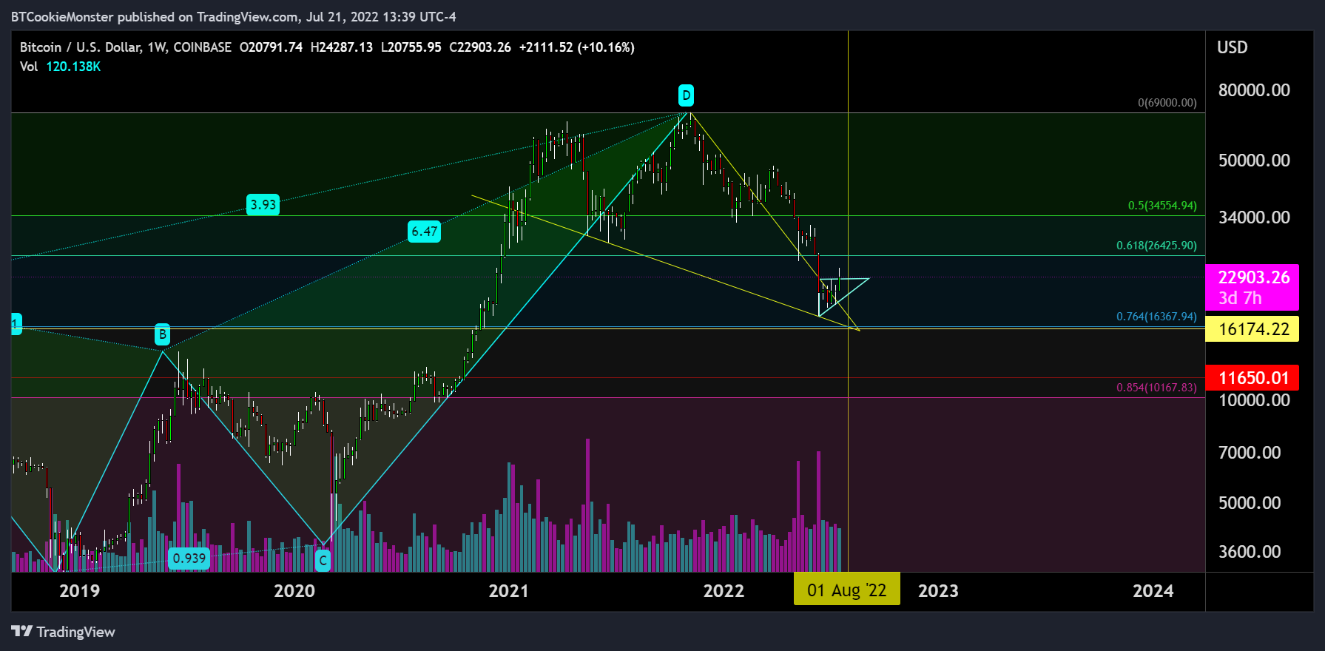Click the 10000.00 price axis label
This screenshot has height=651, width=1325.
(x=1254, y=400)
